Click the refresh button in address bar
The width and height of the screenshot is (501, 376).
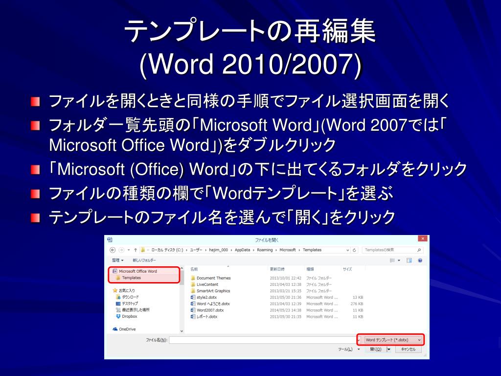[x=354, y=250]
